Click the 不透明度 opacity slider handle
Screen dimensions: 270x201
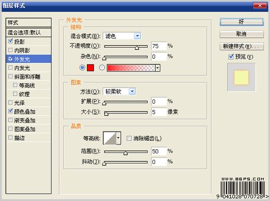(x=137, y=48)
